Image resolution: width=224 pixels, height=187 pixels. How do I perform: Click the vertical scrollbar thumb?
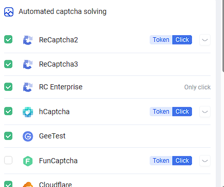click(223, 36)
